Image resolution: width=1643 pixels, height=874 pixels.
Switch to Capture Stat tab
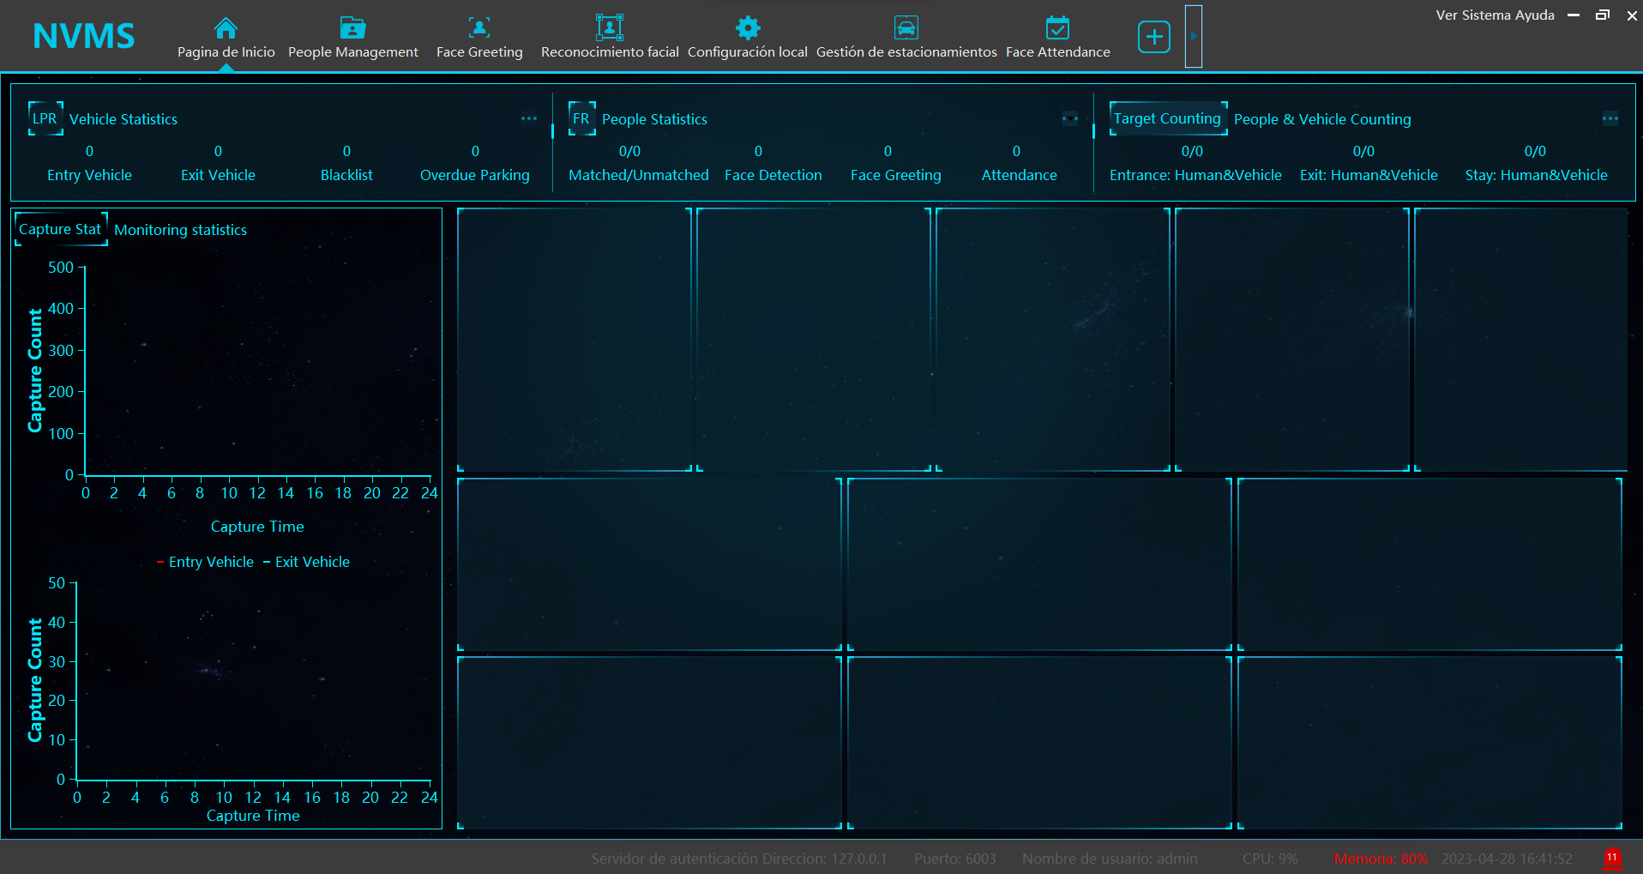point(60,230)
